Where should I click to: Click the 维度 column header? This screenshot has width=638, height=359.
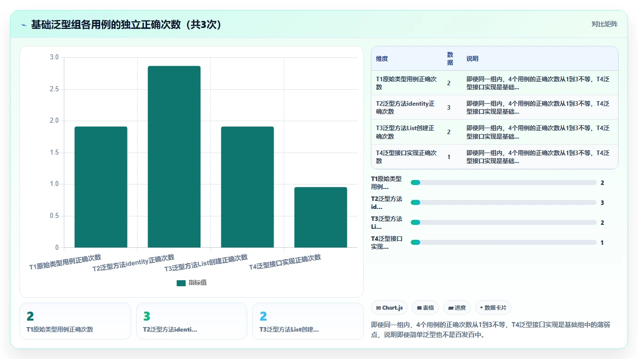click(382, 59)
